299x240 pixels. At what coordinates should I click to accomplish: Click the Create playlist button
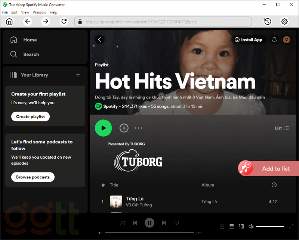point(30,116)
